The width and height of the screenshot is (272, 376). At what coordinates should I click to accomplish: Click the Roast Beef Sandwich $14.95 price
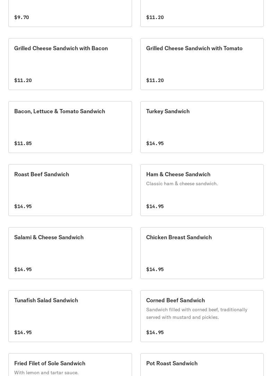click(x=23, y=206)
